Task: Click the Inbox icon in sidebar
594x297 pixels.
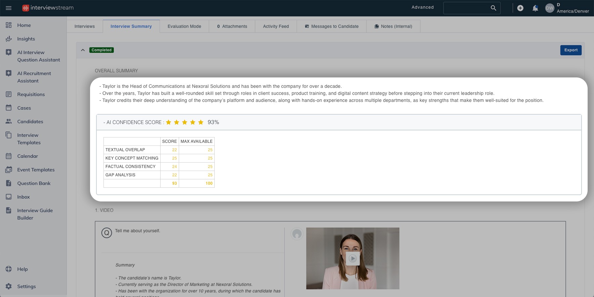Action: tap(9, 197)
